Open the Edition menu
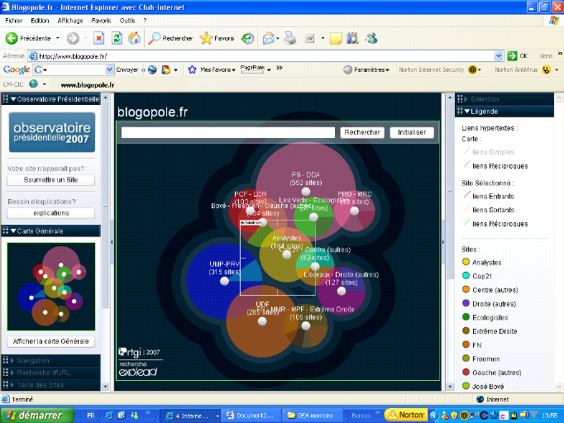The width and height of the screenshot is (564, 423). pos(40,21)
